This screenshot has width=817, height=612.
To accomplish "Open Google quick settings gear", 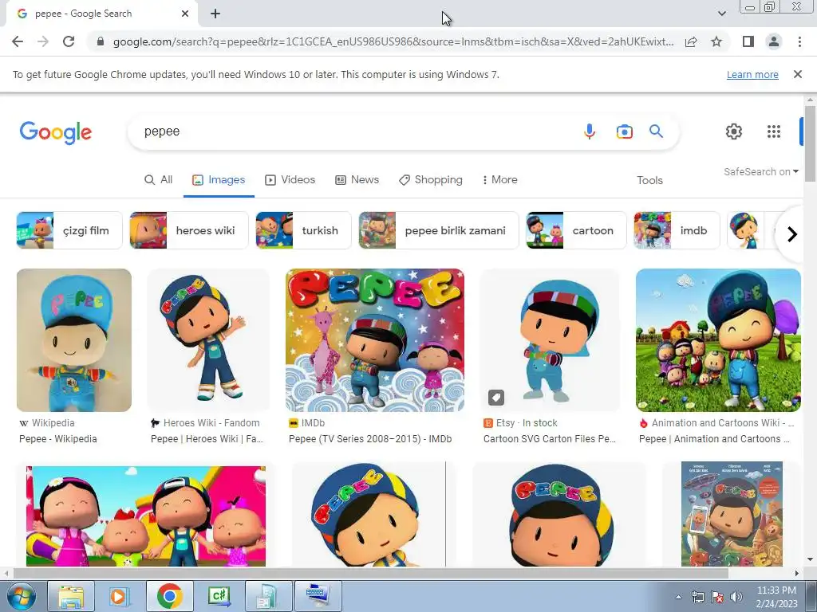I will tap(734, 131).
